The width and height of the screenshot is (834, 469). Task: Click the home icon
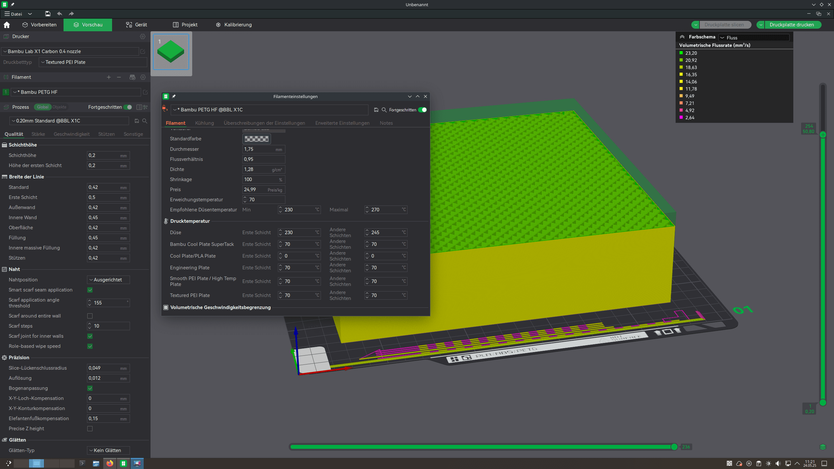(x=7, y=25)
